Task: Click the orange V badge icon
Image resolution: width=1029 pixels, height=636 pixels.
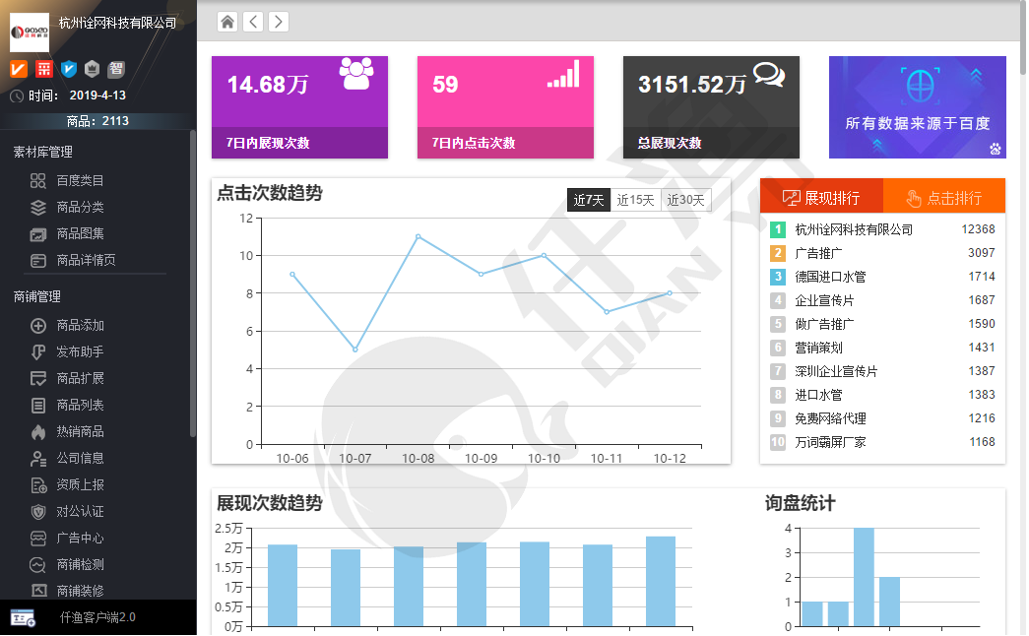Action: [x=19, y=68]
